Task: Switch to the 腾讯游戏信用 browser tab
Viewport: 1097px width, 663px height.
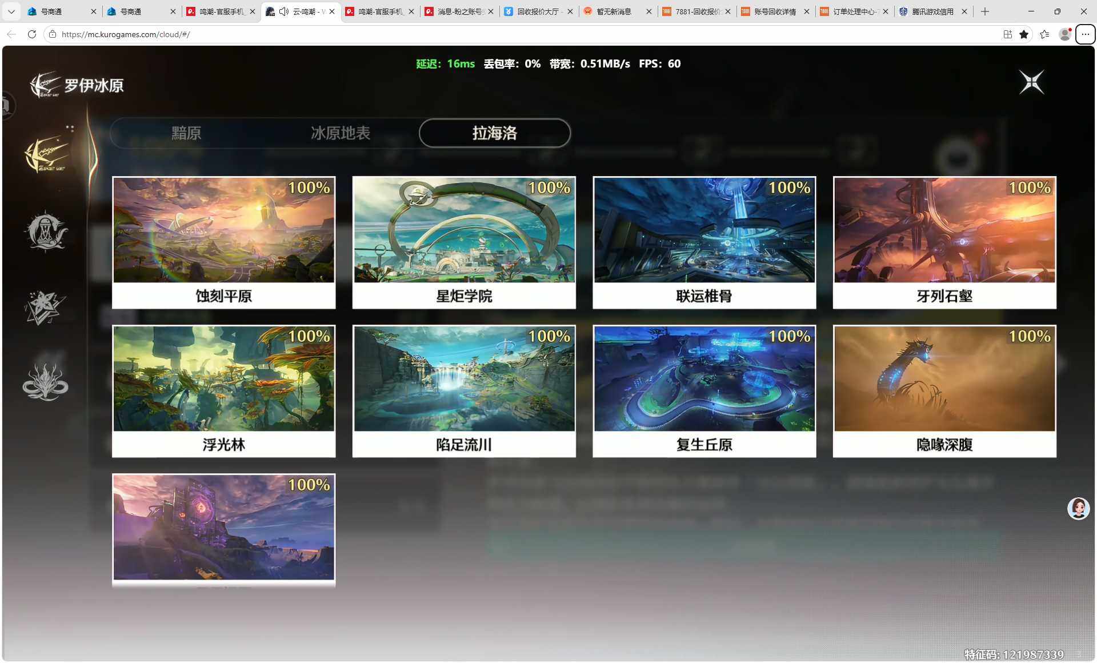Action: (x=932, y=11)
